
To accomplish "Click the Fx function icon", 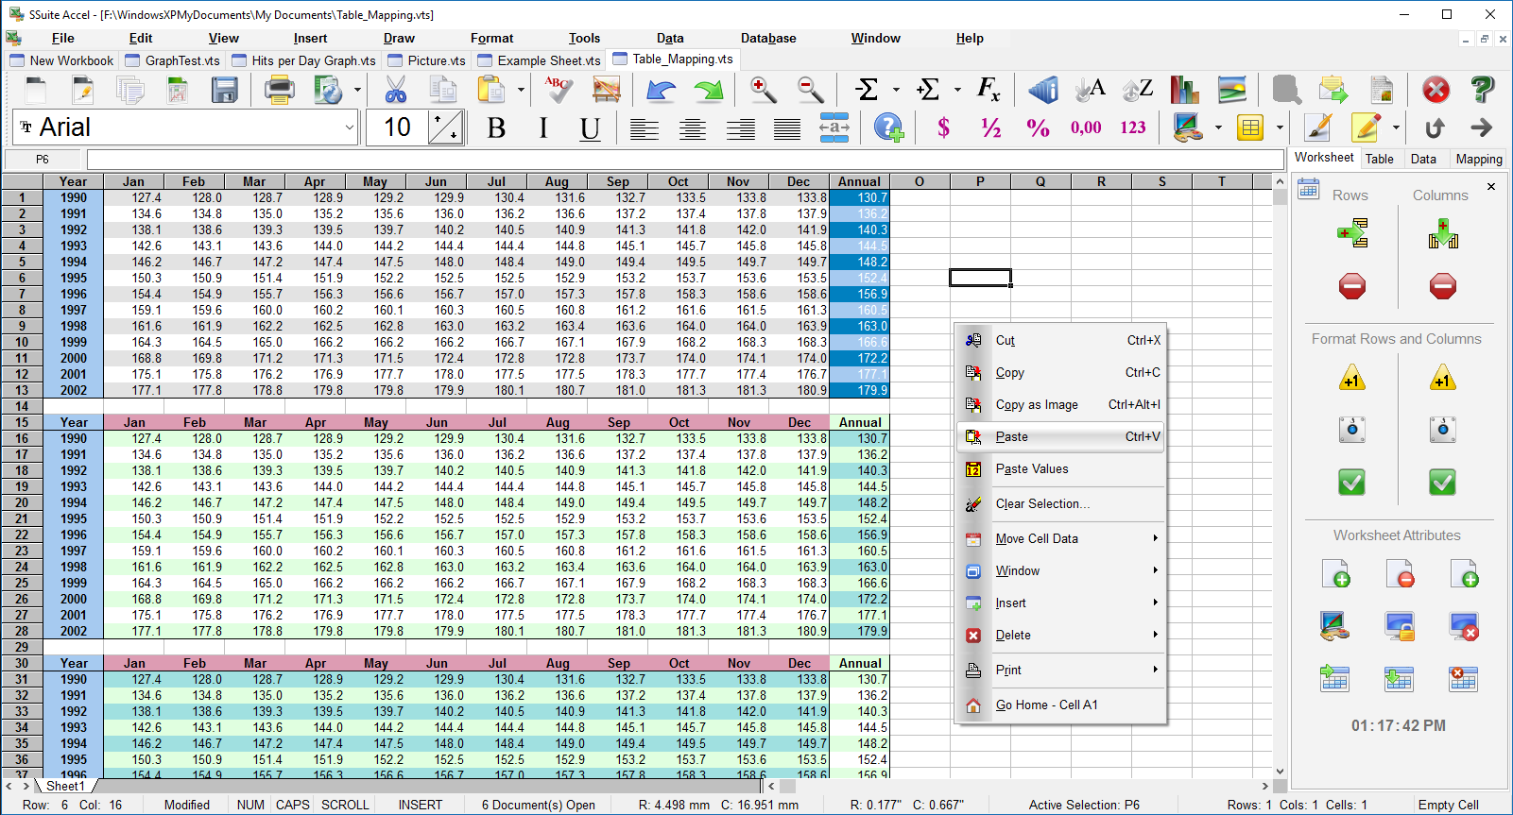I will [x=989, y=90].
